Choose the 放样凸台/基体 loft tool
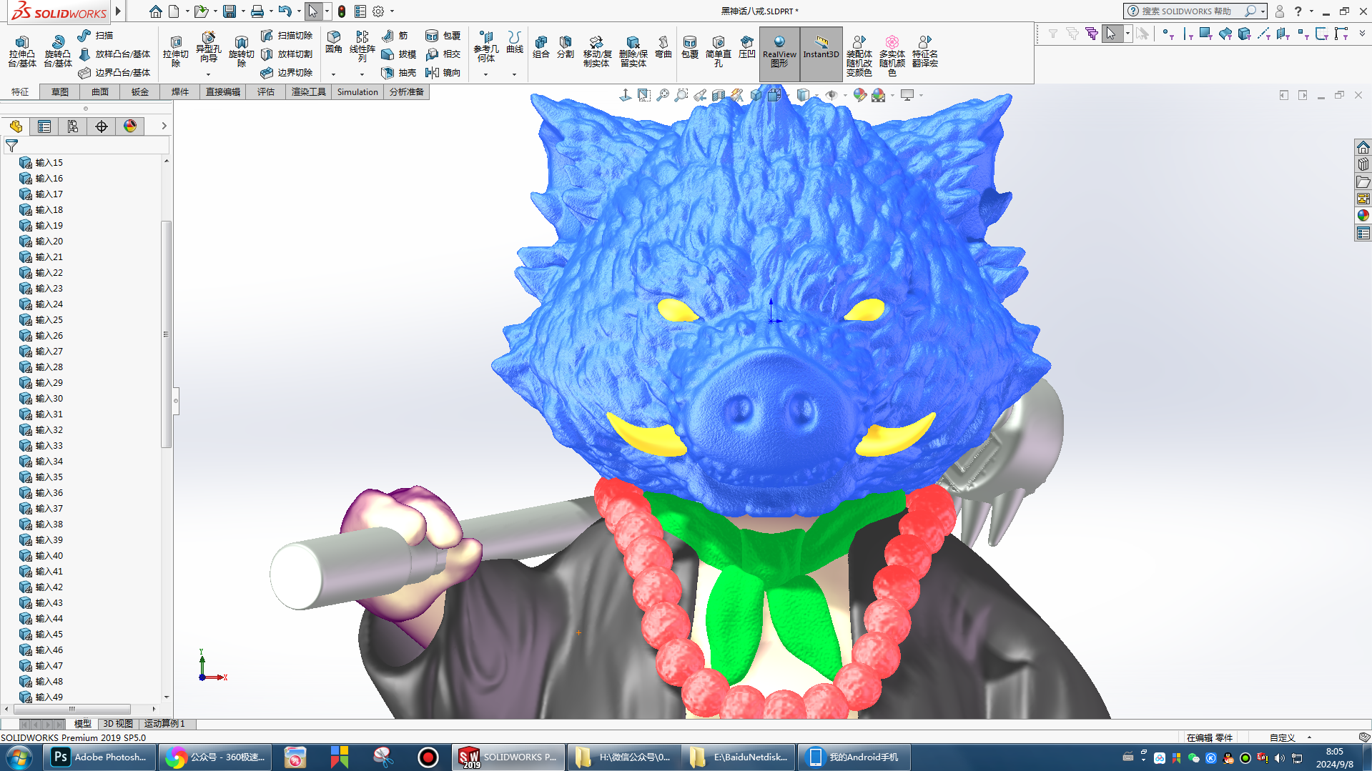 (114, 54)
